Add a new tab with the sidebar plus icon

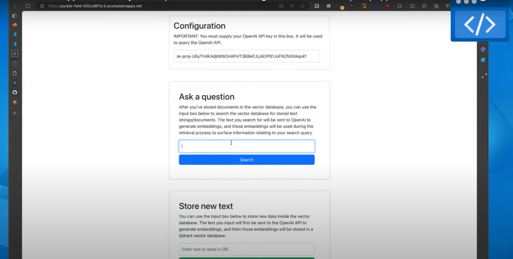pyautogui.click(x=15, y=113)
